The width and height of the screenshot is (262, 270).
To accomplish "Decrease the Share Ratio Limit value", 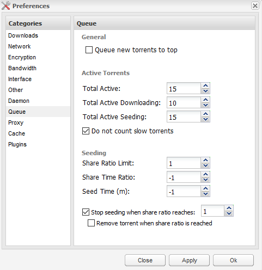I will [205, 165].
